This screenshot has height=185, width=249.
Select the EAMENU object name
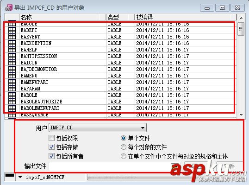click(x=29, y=76)
